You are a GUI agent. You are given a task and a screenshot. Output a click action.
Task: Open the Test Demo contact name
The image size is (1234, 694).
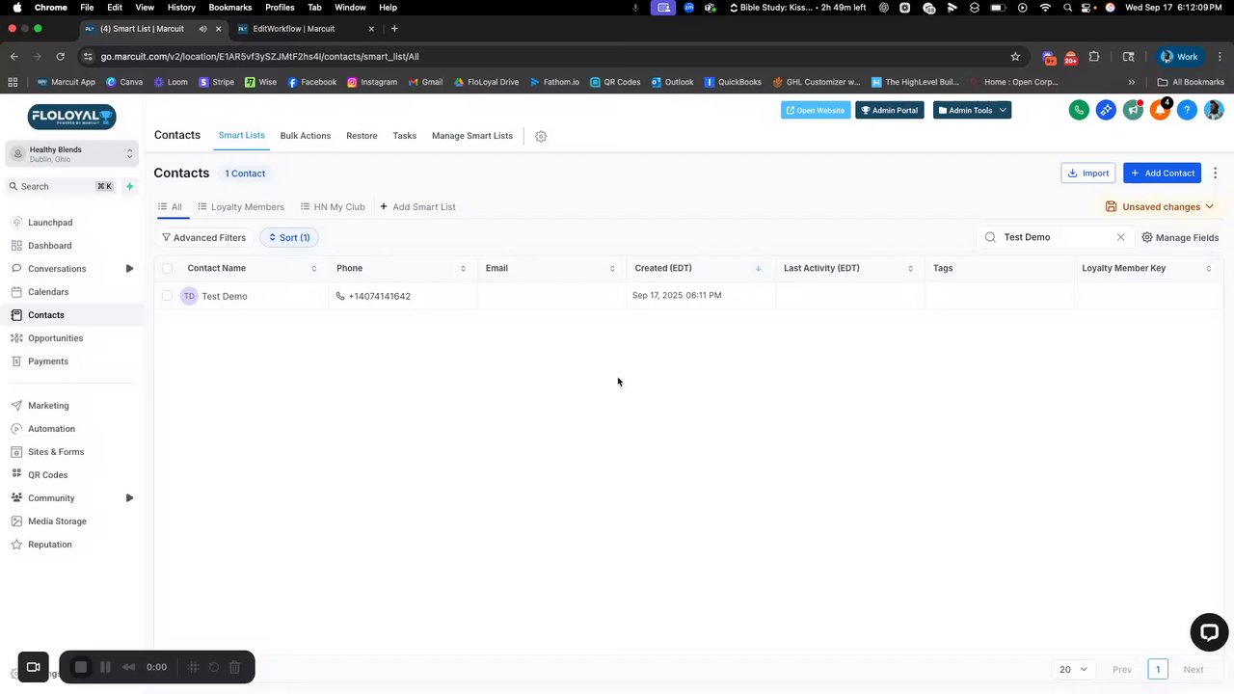point(225,296)
